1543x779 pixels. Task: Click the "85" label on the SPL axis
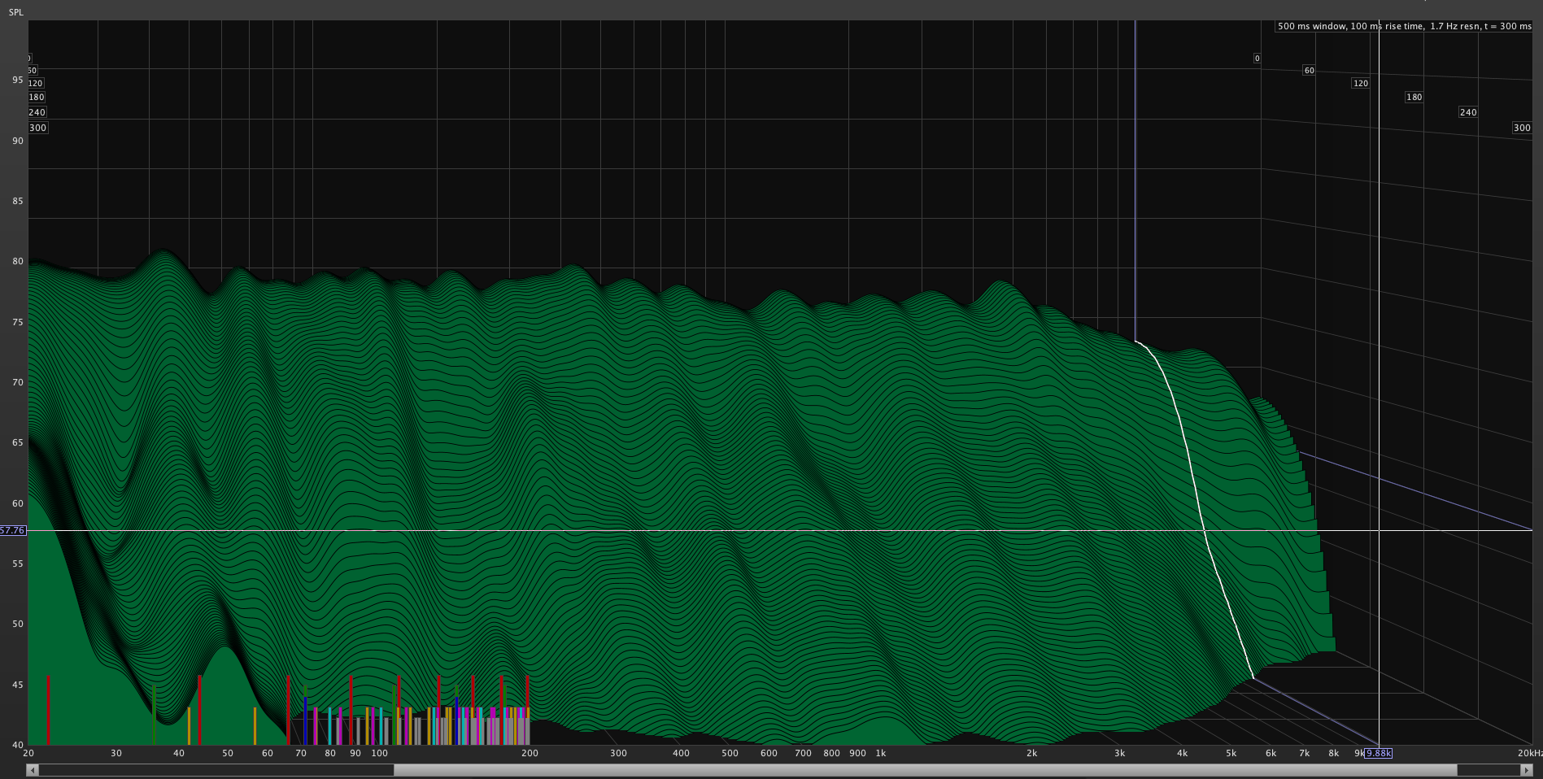tap(18, 201)
